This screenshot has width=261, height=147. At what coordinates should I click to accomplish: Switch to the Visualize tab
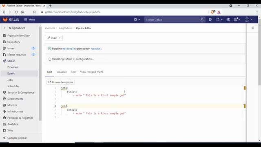[62, 72]
